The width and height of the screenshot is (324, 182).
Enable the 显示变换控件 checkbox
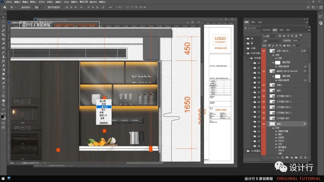coord(46,7)
